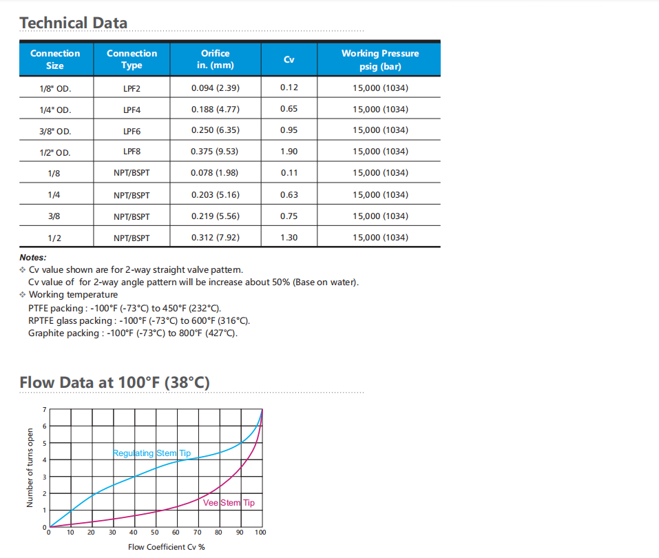Click the Flow Data at 100°F heading

point(114,382)
